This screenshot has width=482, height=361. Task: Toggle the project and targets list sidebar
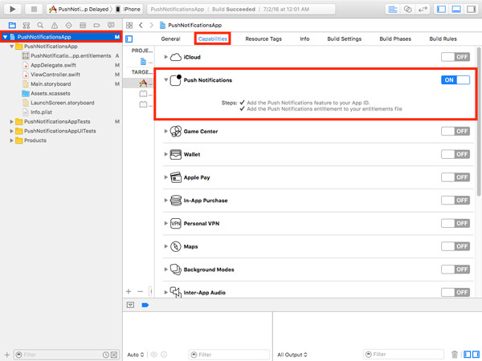pos(129,39)
